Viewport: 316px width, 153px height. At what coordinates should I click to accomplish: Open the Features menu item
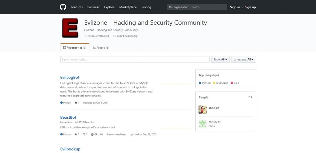click(x=77, y=7)
